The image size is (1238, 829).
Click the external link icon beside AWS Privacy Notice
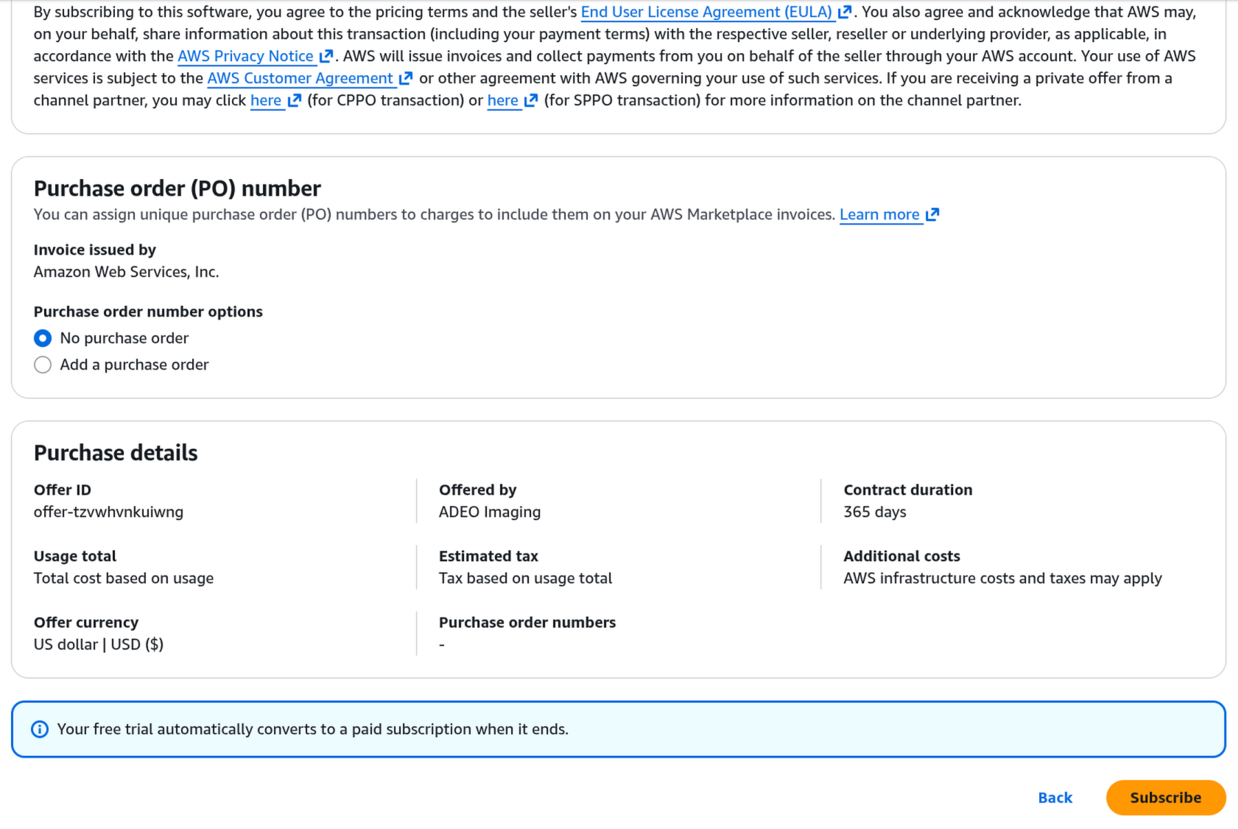326,56
